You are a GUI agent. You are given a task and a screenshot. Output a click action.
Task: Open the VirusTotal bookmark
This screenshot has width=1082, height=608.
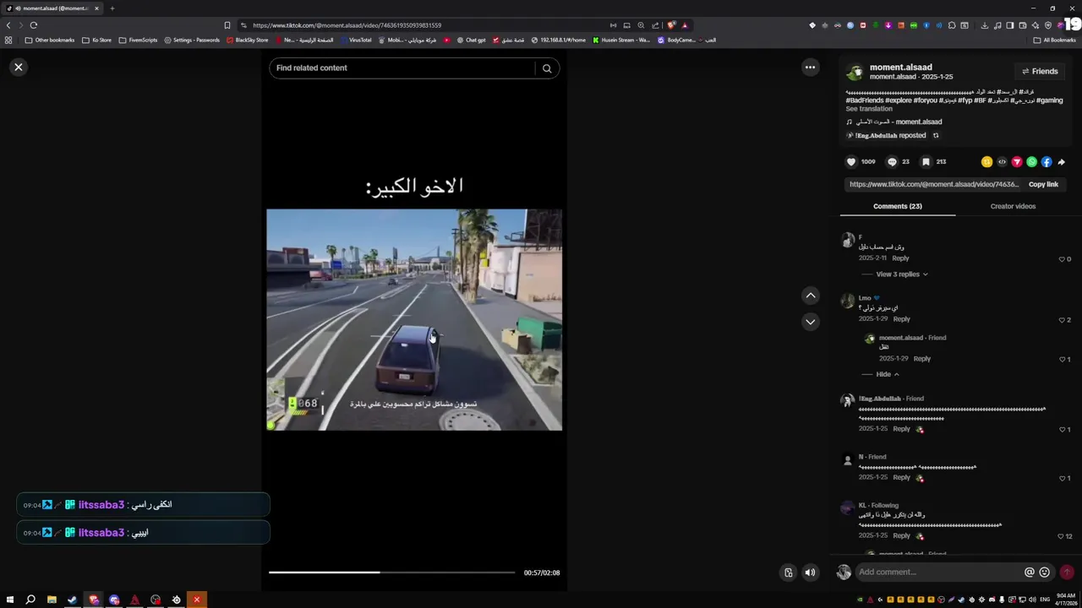coord(355,40)
